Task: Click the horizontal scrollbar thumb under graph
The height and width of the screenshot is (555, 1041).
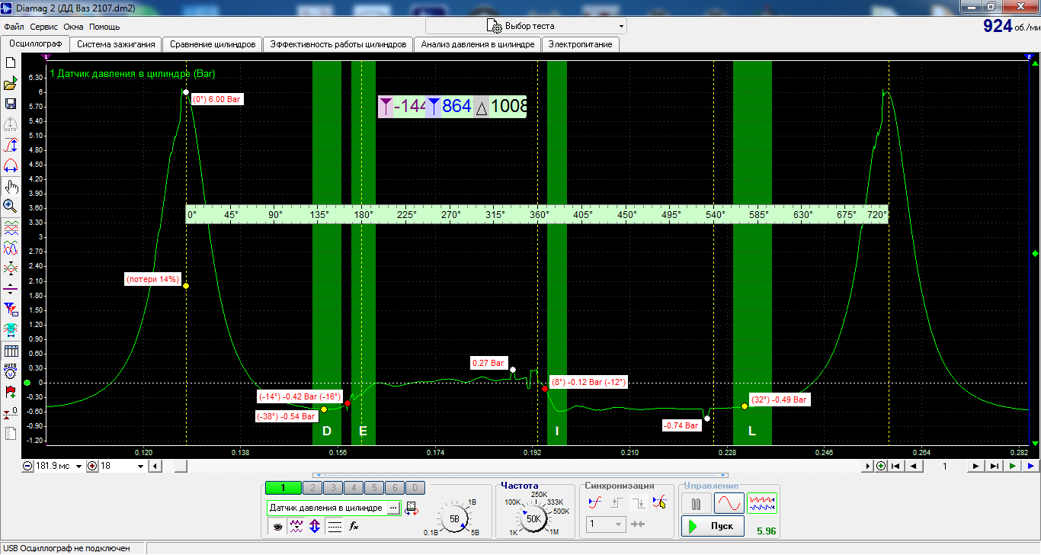Action: pyautogui.click(x=180, y=466)
